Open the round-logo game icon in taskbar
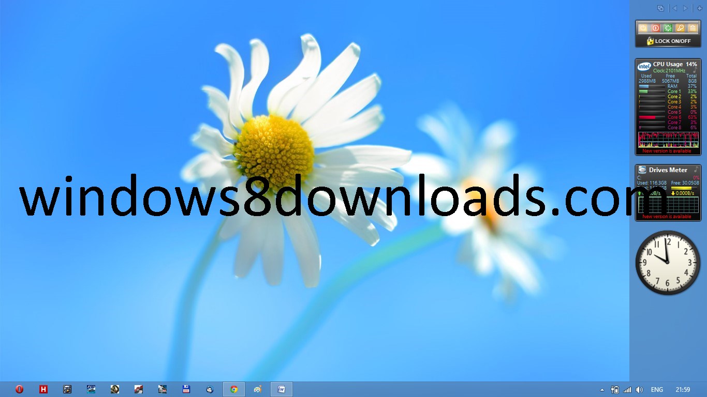Viewport: 707px width, 397px height. click(x=115, y=389)
